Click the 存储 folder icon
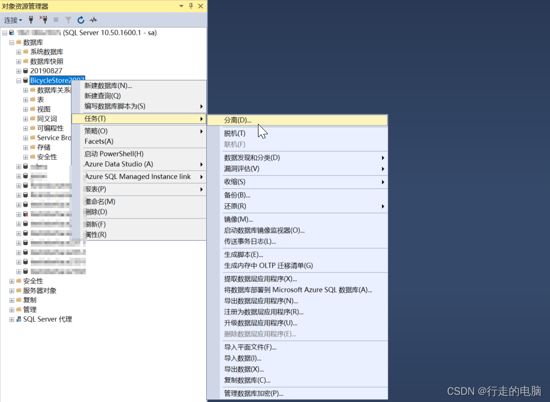The image size is (550, 402). click(32, 147)
